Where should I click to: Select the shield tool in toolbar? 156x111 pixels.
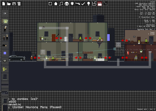coord(72,4)
